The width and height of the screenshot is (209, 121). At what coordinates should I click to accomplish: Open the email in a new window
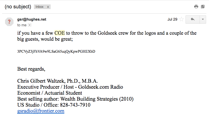click(202, 7)
